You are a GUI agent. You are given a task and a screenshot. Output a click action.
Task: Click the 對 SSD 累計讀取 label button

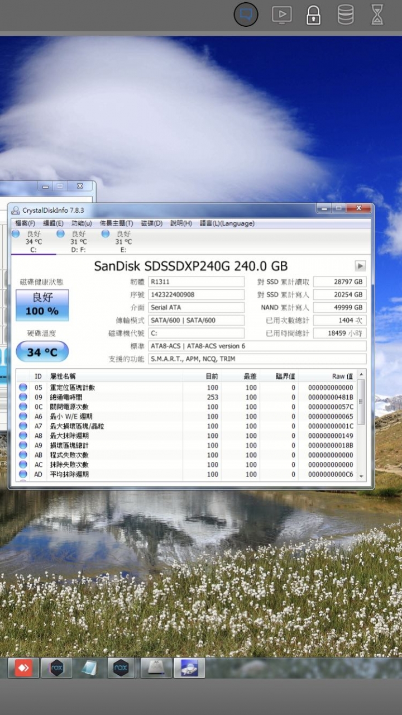pyautogui.click(x=283, y=282)
